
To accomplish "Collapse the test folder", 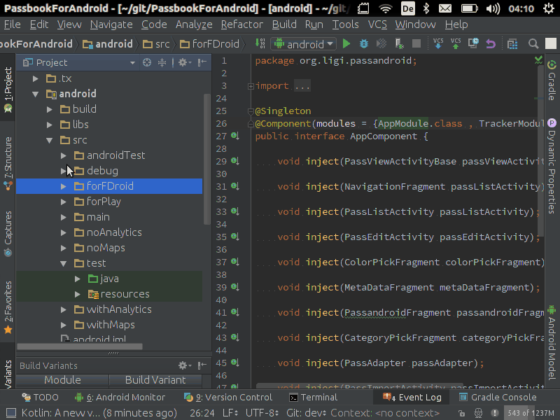I will coord(64,264).
